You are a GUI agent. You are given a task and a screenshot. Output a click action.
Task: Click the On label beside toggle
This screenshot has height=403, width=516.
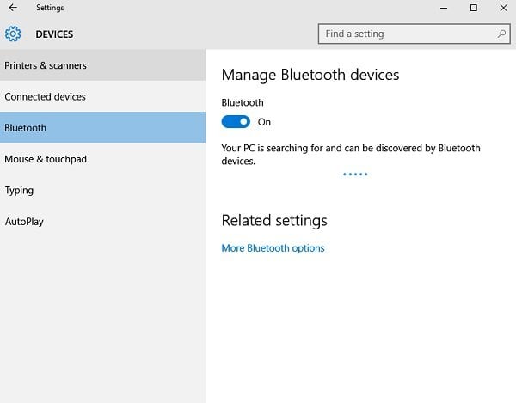(x=264, y=122)
